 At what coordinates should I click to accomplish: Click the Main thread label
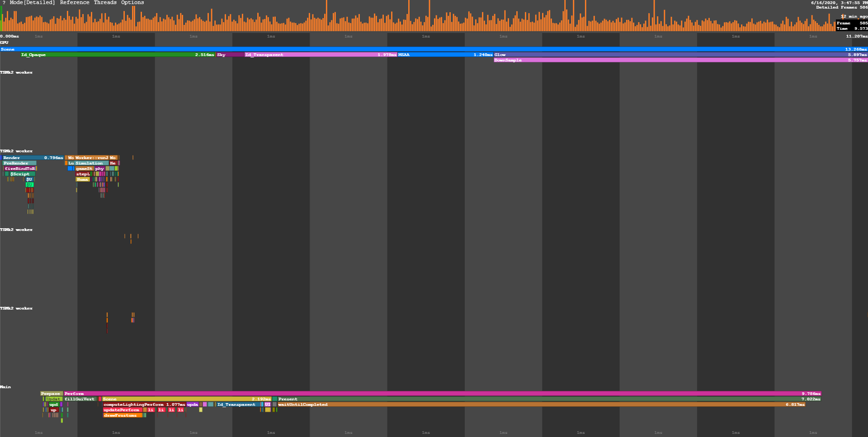[5, 387]
